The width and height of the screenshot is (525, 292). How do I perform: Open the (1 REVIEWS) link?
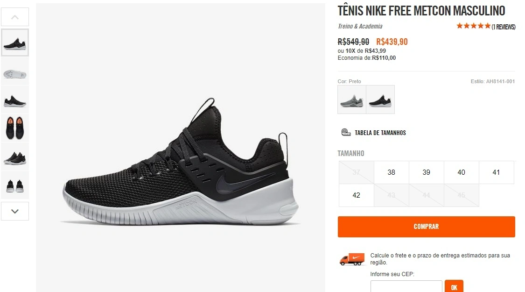coord(504,27)
